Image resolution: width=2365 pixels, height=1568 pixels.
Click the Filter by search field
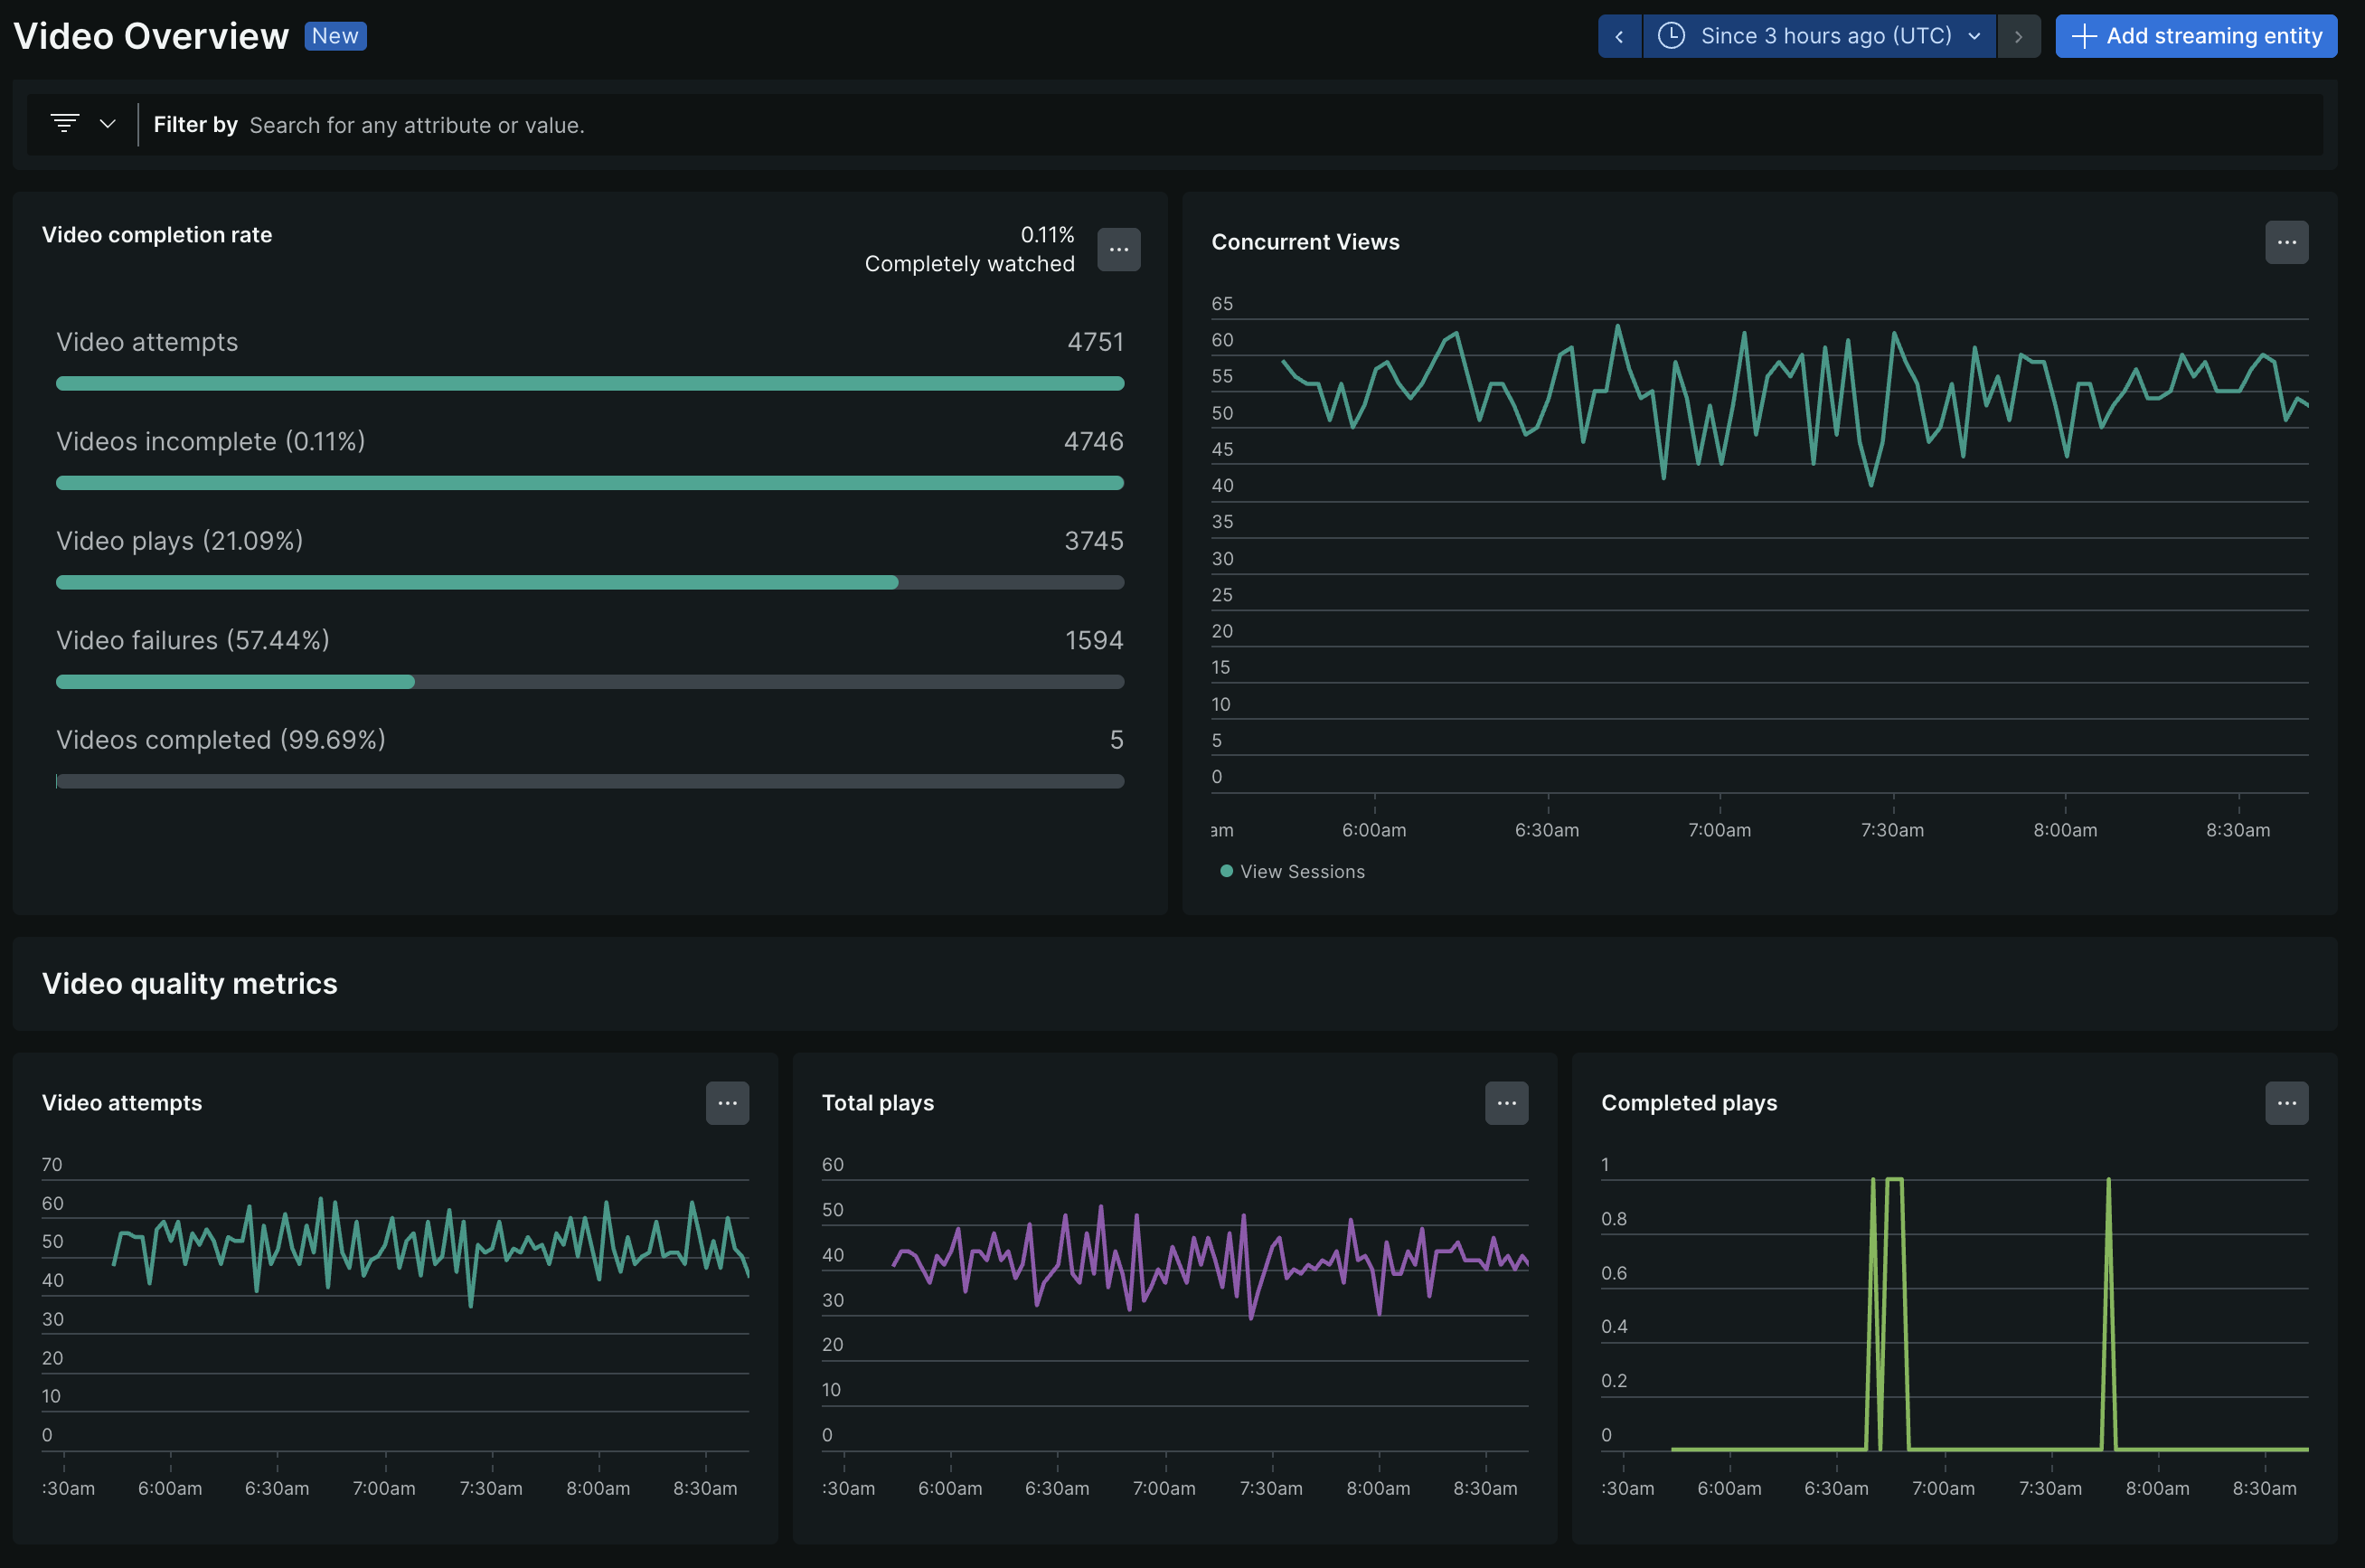click(x=416, y=125)
